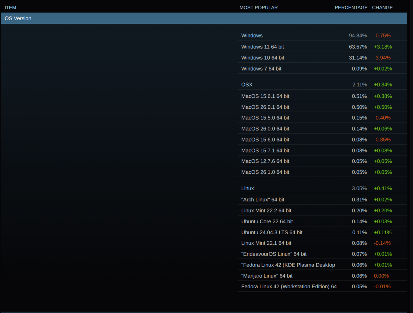
Task: Select the Windows 10 64 bit entry
Action: [322, 57]
